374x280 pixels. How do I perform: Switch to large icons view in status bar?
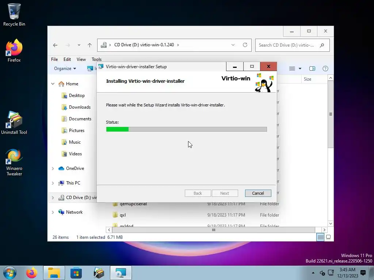tap(328, 237)
